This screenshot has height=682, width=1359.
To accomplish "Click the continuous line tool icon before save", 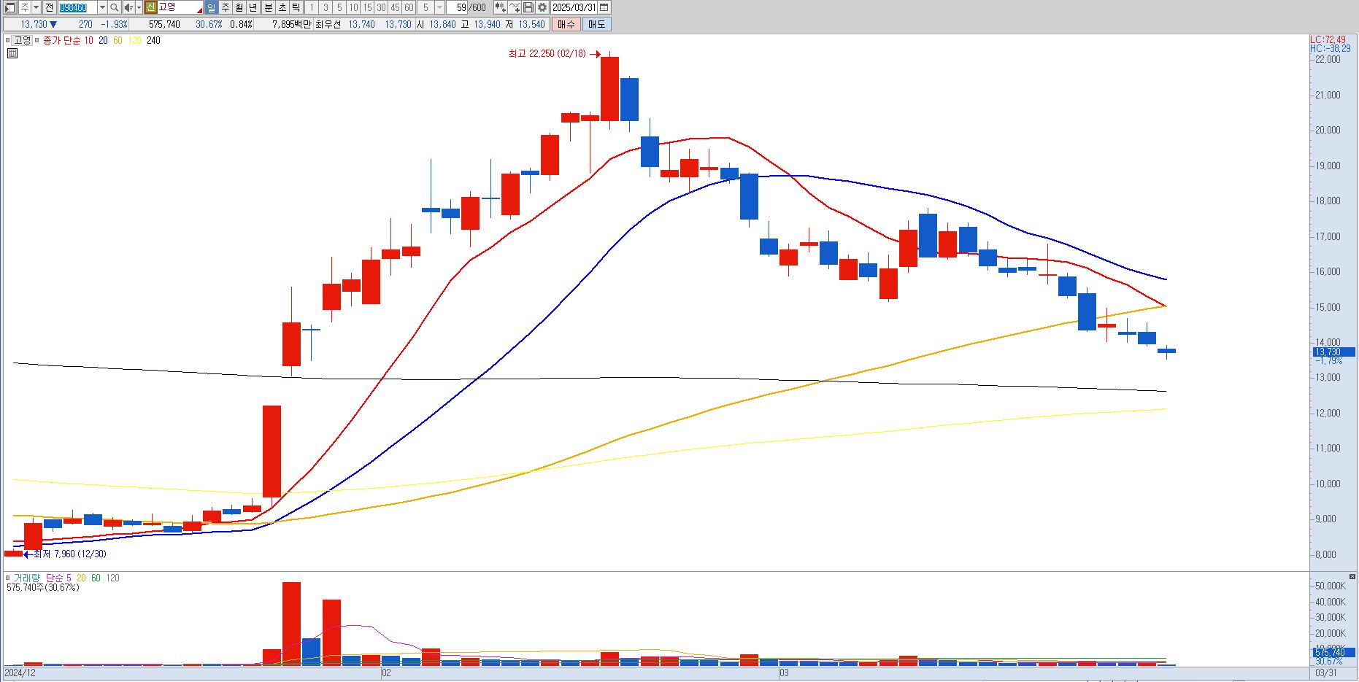I will 515,7.
